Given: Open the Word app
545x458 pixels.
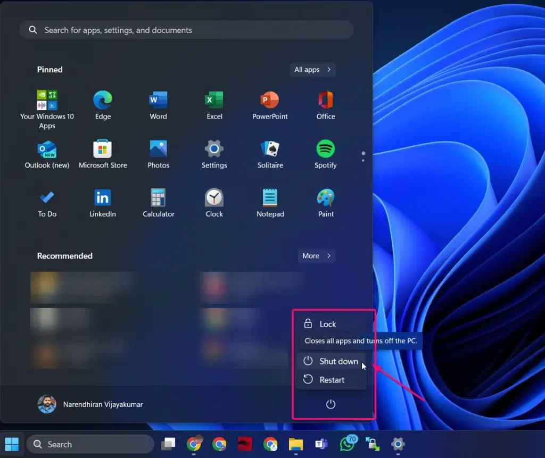Looking at the screenshot, I should [x=158, y=105].
